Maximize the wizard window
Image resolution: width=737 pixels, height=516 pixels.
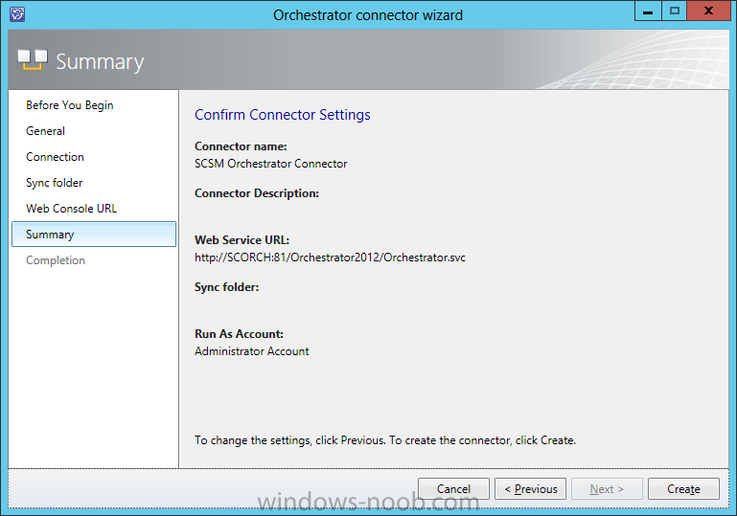pyautogui.click(x=674, y=11)
